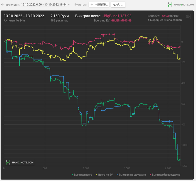Click the 489 рук в час text
This screenshot has height=181, width=196.
coord(59,20)
